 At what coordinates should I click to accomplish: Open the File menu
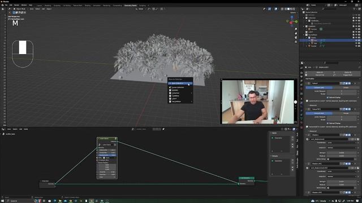[x=6, y=5]
